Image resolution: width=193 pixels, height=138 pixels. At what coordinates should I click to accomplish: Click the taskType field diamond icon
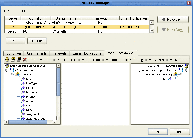[23, 83]
